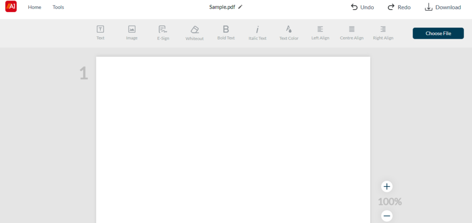Apply Right Align to text
Viewport: 472px width, 223px height.
pyautogui.click(x=383, y=29)
